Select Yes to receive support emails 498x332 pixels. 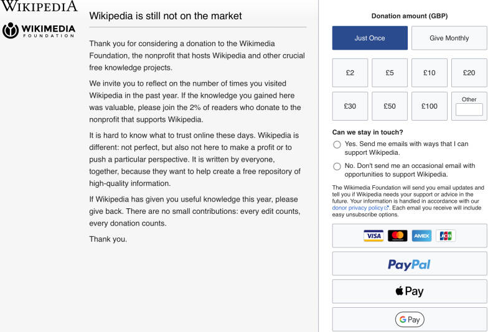pos(337,144)
